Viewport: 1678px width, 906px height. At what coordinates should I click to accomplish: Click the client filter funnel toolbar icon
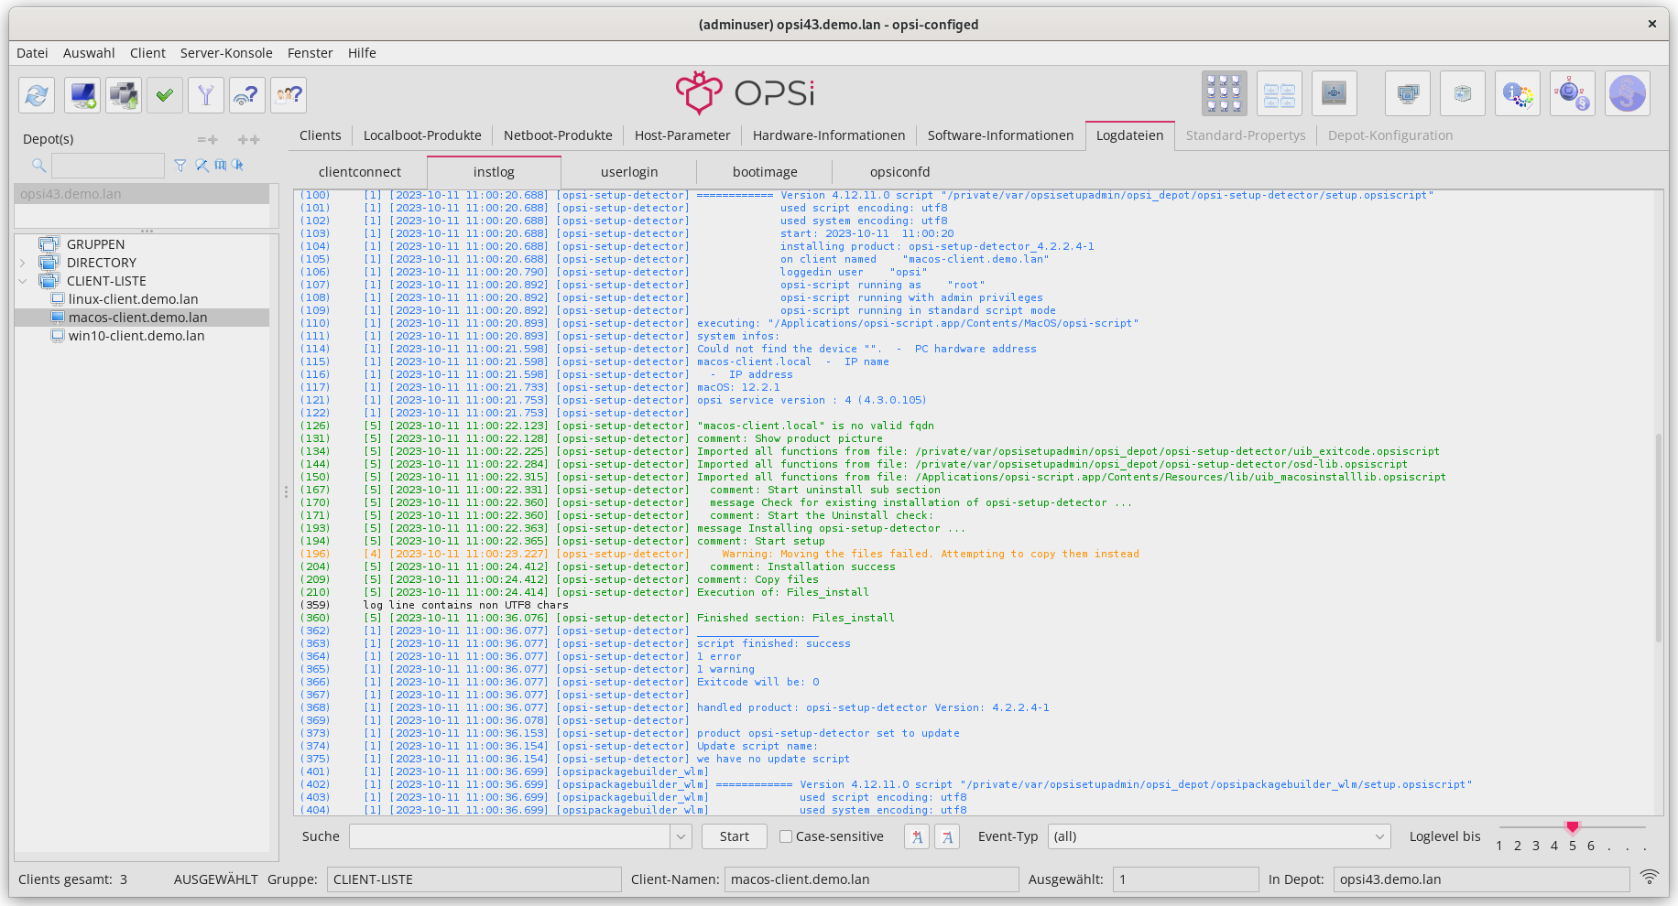[206, 95]
